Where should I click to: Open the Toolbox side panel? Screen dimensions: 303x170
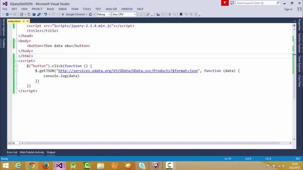coord(3,43)
